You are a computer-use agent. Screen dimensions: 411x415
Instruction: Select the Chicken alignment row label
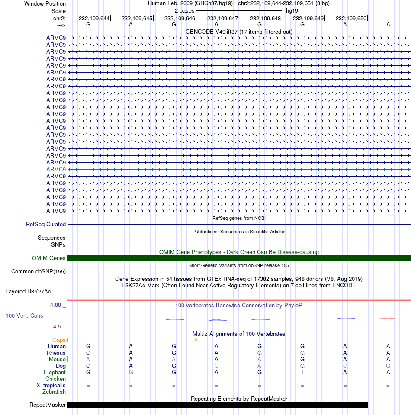(55, 379)
